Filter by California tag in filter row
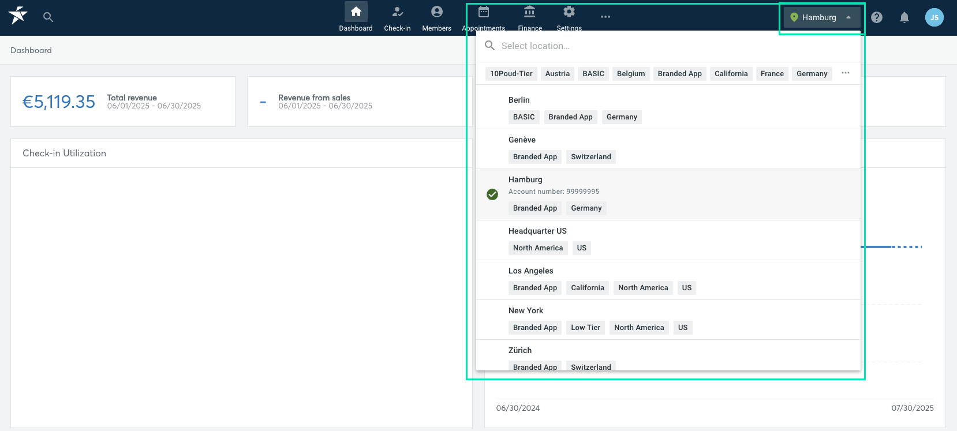 (x=731, y=74)
